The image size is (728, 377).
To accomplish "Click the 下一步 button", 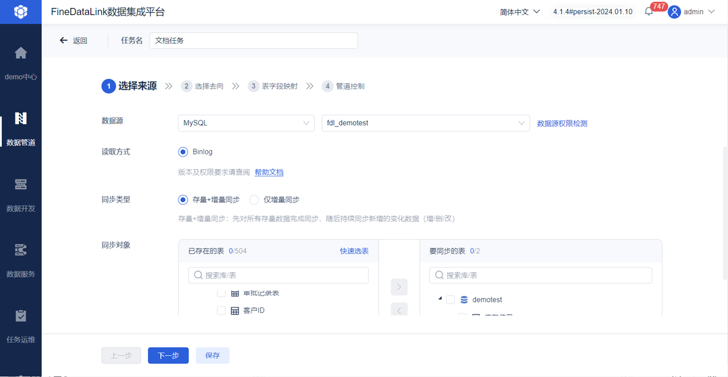I will click(x=168, y=355).
